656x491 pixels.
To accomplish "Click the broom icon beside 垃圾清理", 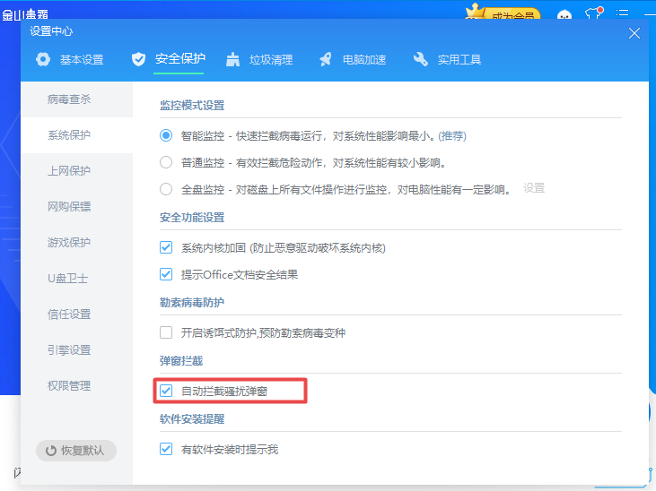I will click(x=232, y=59).
